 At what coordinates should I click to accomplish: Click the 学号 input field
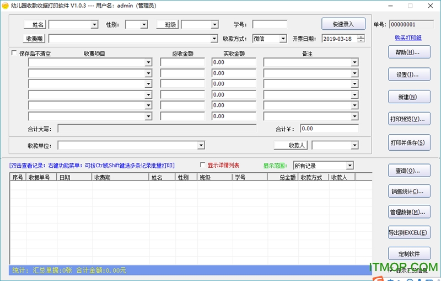pos(270,25)
